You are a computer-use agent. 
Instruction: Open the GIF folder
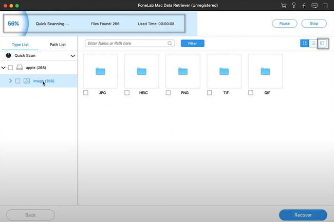tap(266, 71)
